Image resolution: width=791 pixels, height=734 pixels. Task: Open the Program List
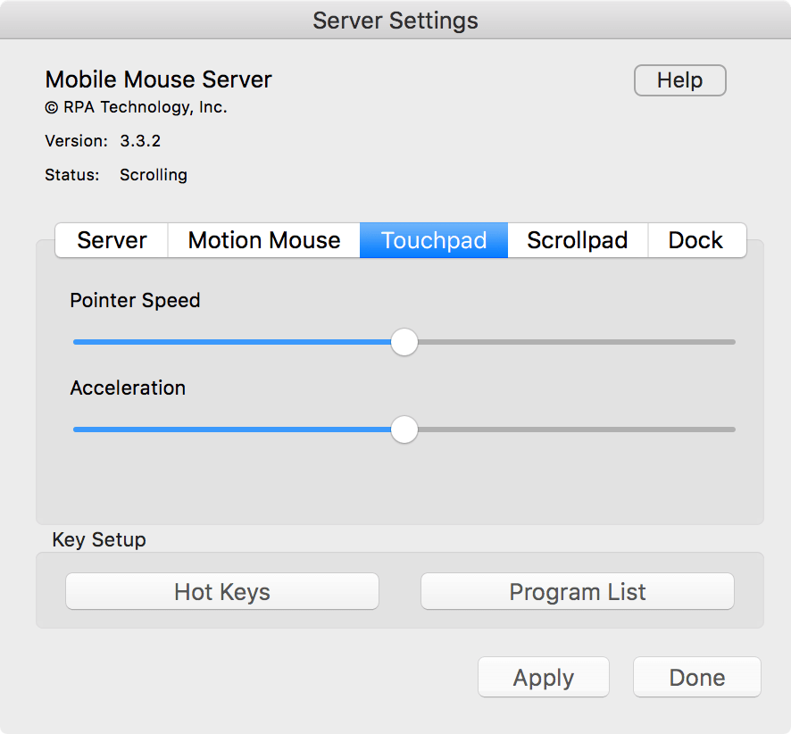click(577, 591)
